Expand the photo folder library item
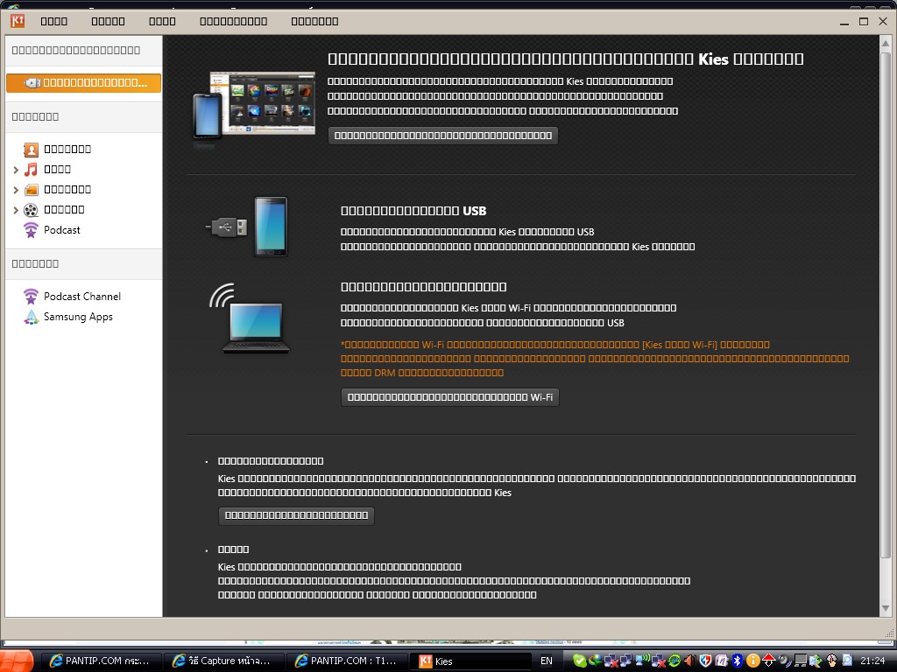 tap(16, 190)
